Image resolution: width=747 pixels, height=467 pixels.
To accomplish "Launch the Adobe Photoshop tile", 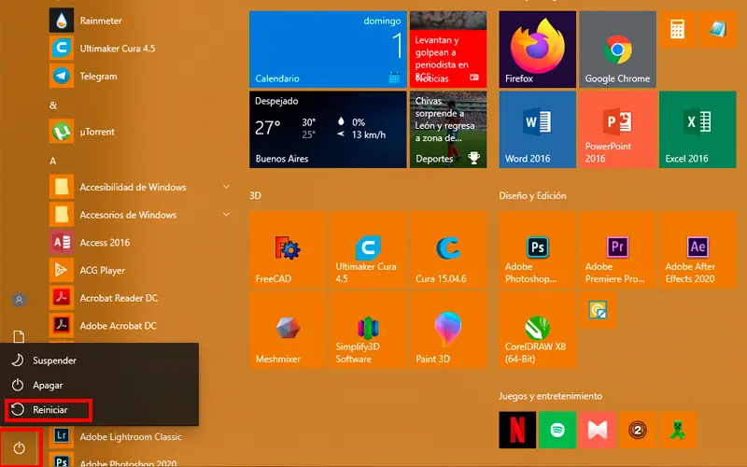I will tap(538, 249).
